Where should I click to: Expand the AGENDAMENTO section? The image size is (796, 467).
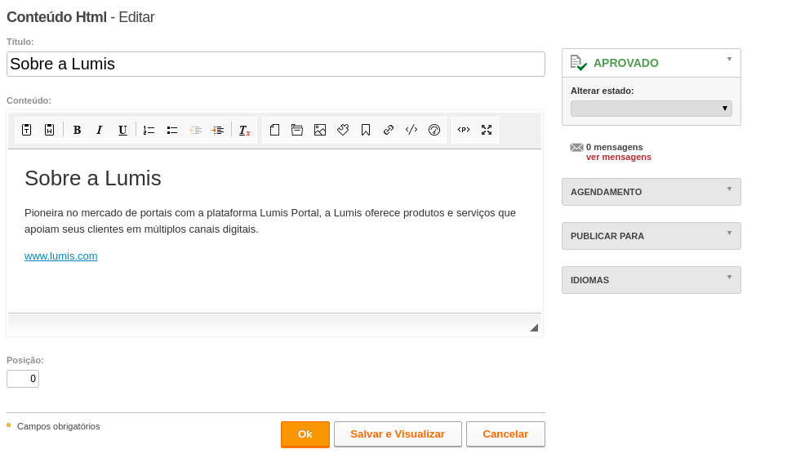pyautogui.click(x=651, y=192)
